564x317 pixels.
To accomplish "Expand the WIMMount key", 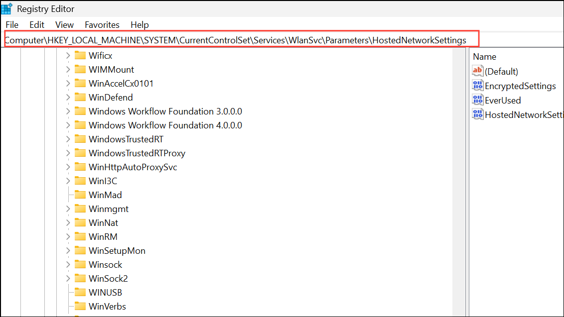I will 68,70.
